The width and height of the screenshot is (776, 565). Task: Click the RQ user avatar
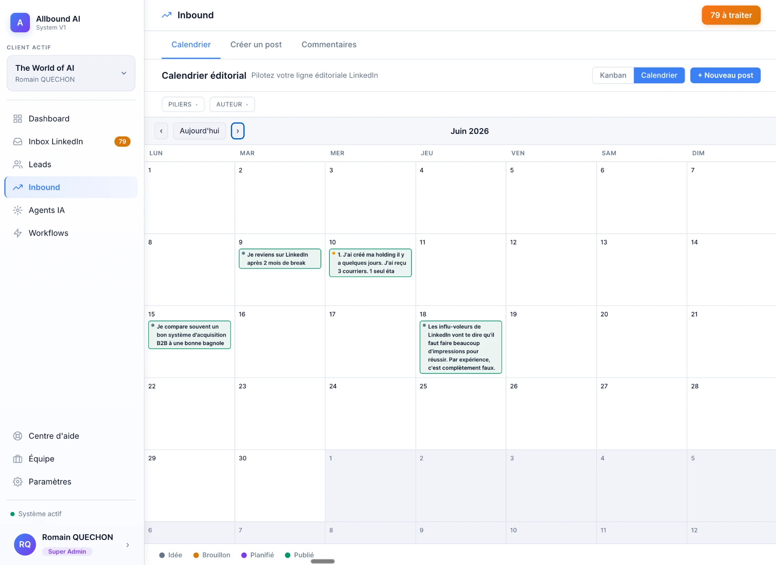click(x=25, y=544)
